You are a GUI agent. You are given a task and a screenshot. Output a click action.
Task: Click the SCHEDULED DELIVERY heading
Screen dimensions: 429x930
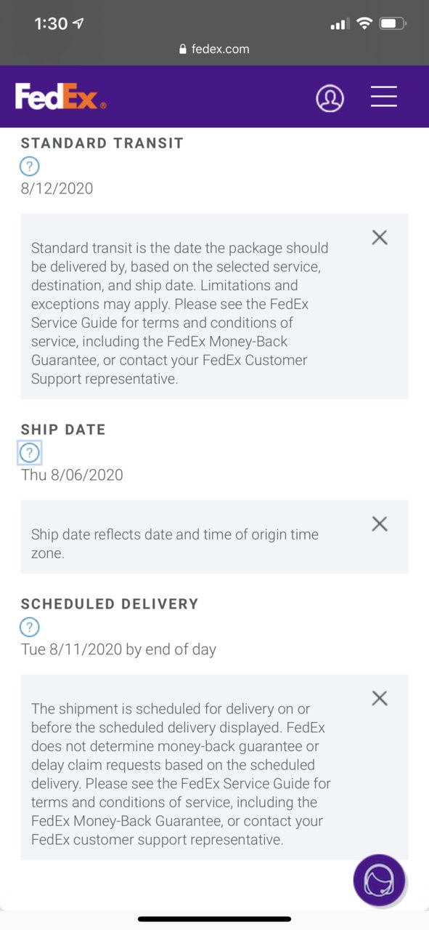[x=110, y=604]
